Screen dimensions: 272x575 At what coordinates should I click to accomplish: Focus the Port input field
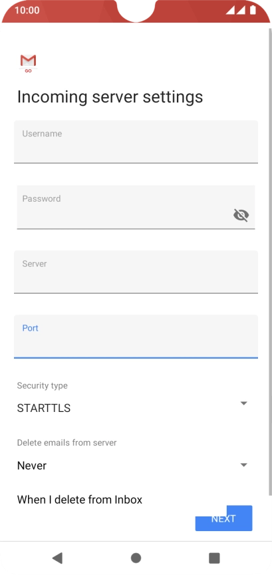[136, 336]
